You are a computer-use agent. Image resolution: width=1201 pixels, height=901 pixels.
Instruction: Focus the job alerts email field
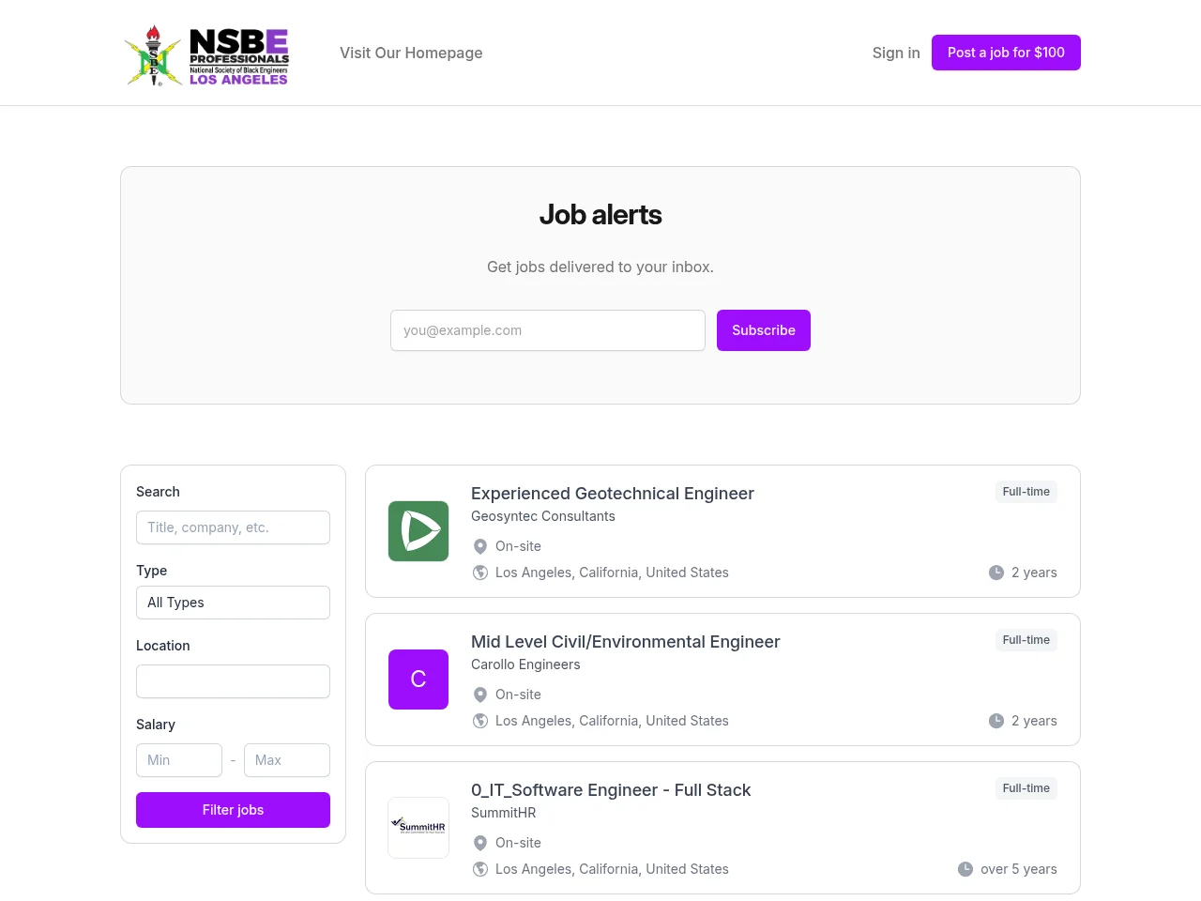point(548,330)
